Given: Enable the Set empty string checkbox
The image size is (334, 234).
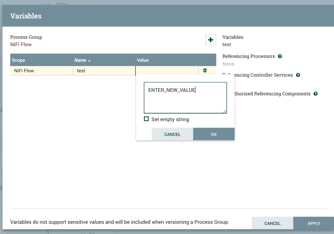Looking at the screenshot, I should click(146, 118).
